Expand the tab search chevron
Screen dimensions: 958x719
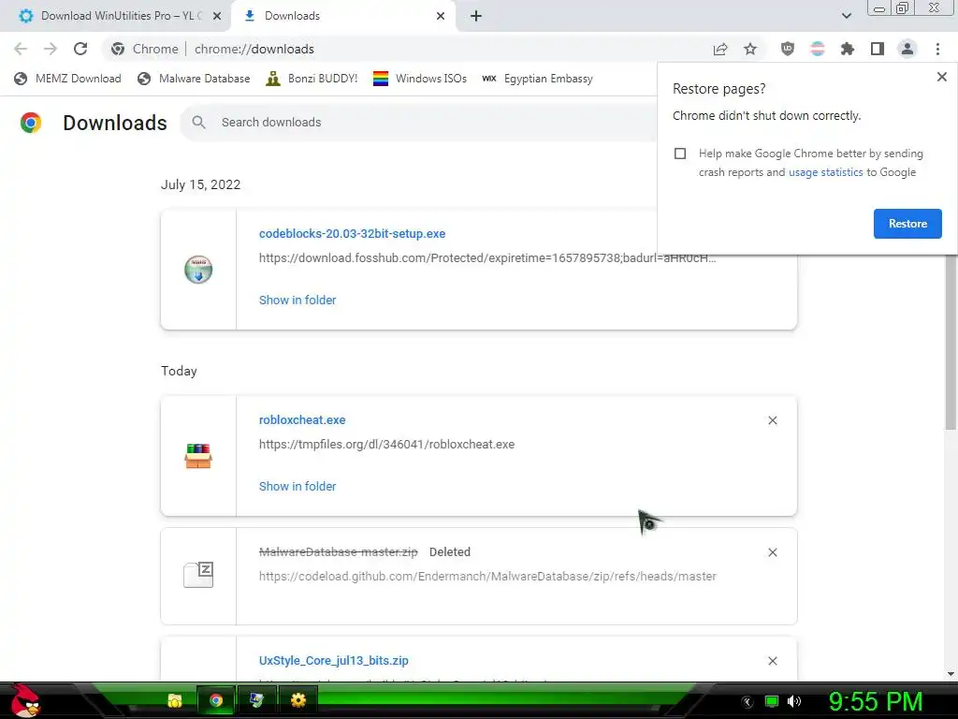(x=846, y=16)
